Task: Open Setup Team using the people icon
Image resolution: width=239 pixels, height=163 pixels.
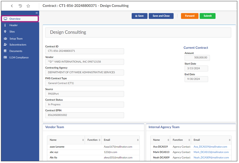Action: pos(6,38)
